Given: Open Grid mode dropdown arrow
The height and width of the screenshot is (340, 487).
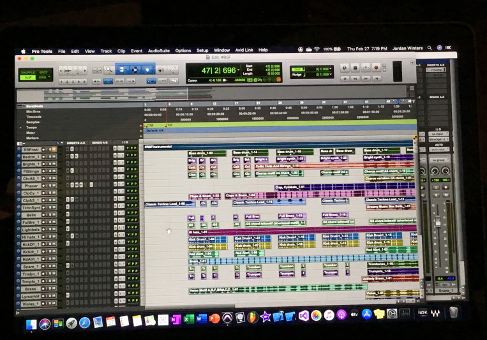Looking at the screenshot, I should pos(49,77).
